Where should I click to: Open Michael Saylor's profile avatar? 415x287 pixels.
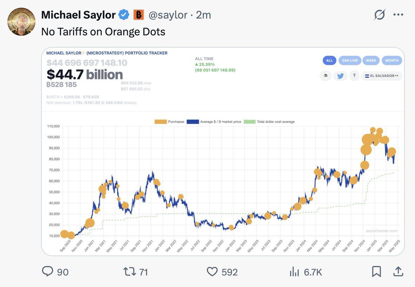coord(21,22)
